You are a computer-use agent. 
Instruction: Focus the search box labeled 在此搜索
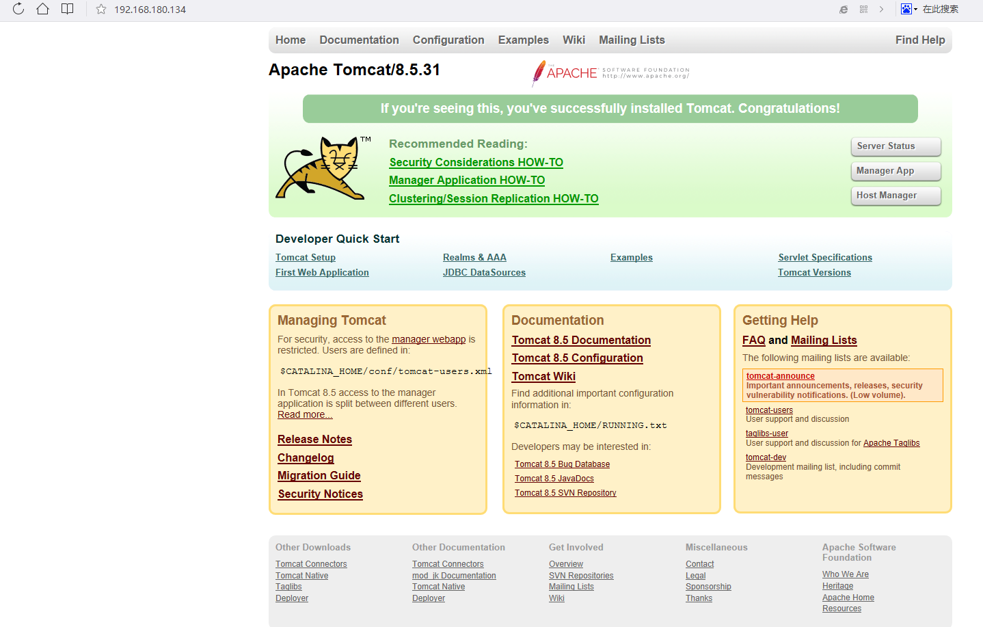[941, 9]
